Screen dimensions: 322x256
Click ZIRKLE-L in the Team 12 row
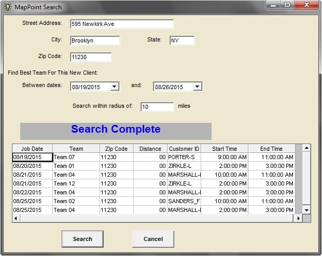184,183
